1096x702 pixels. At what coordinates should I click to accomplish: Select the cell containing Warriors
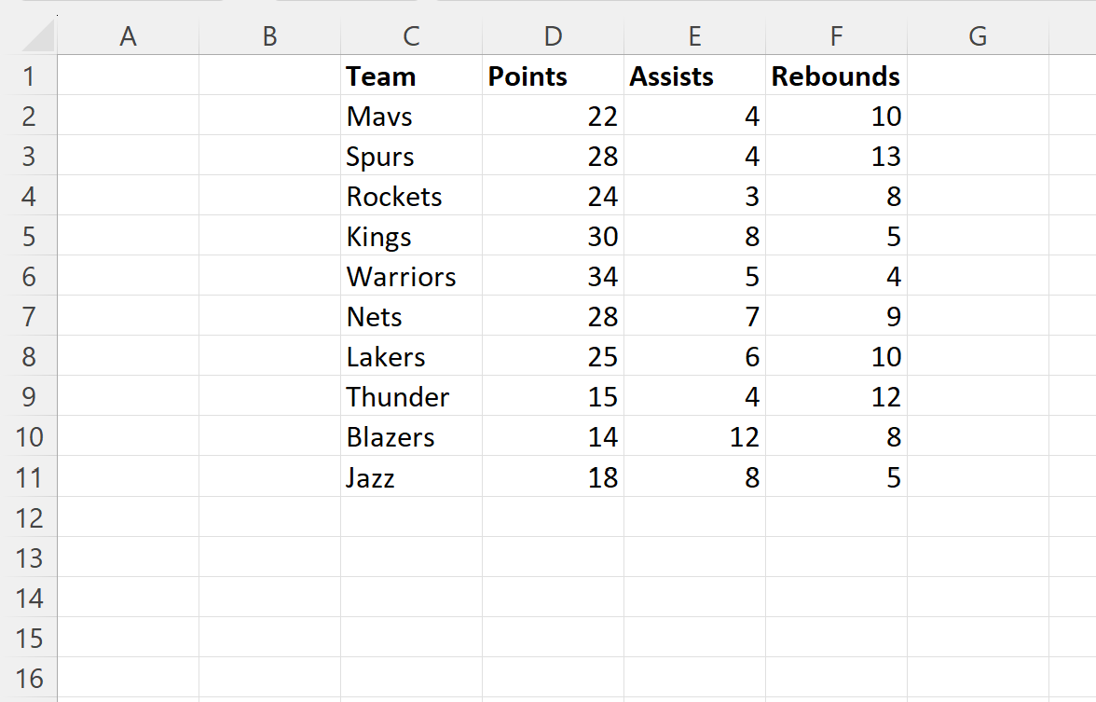coord(410,276)
